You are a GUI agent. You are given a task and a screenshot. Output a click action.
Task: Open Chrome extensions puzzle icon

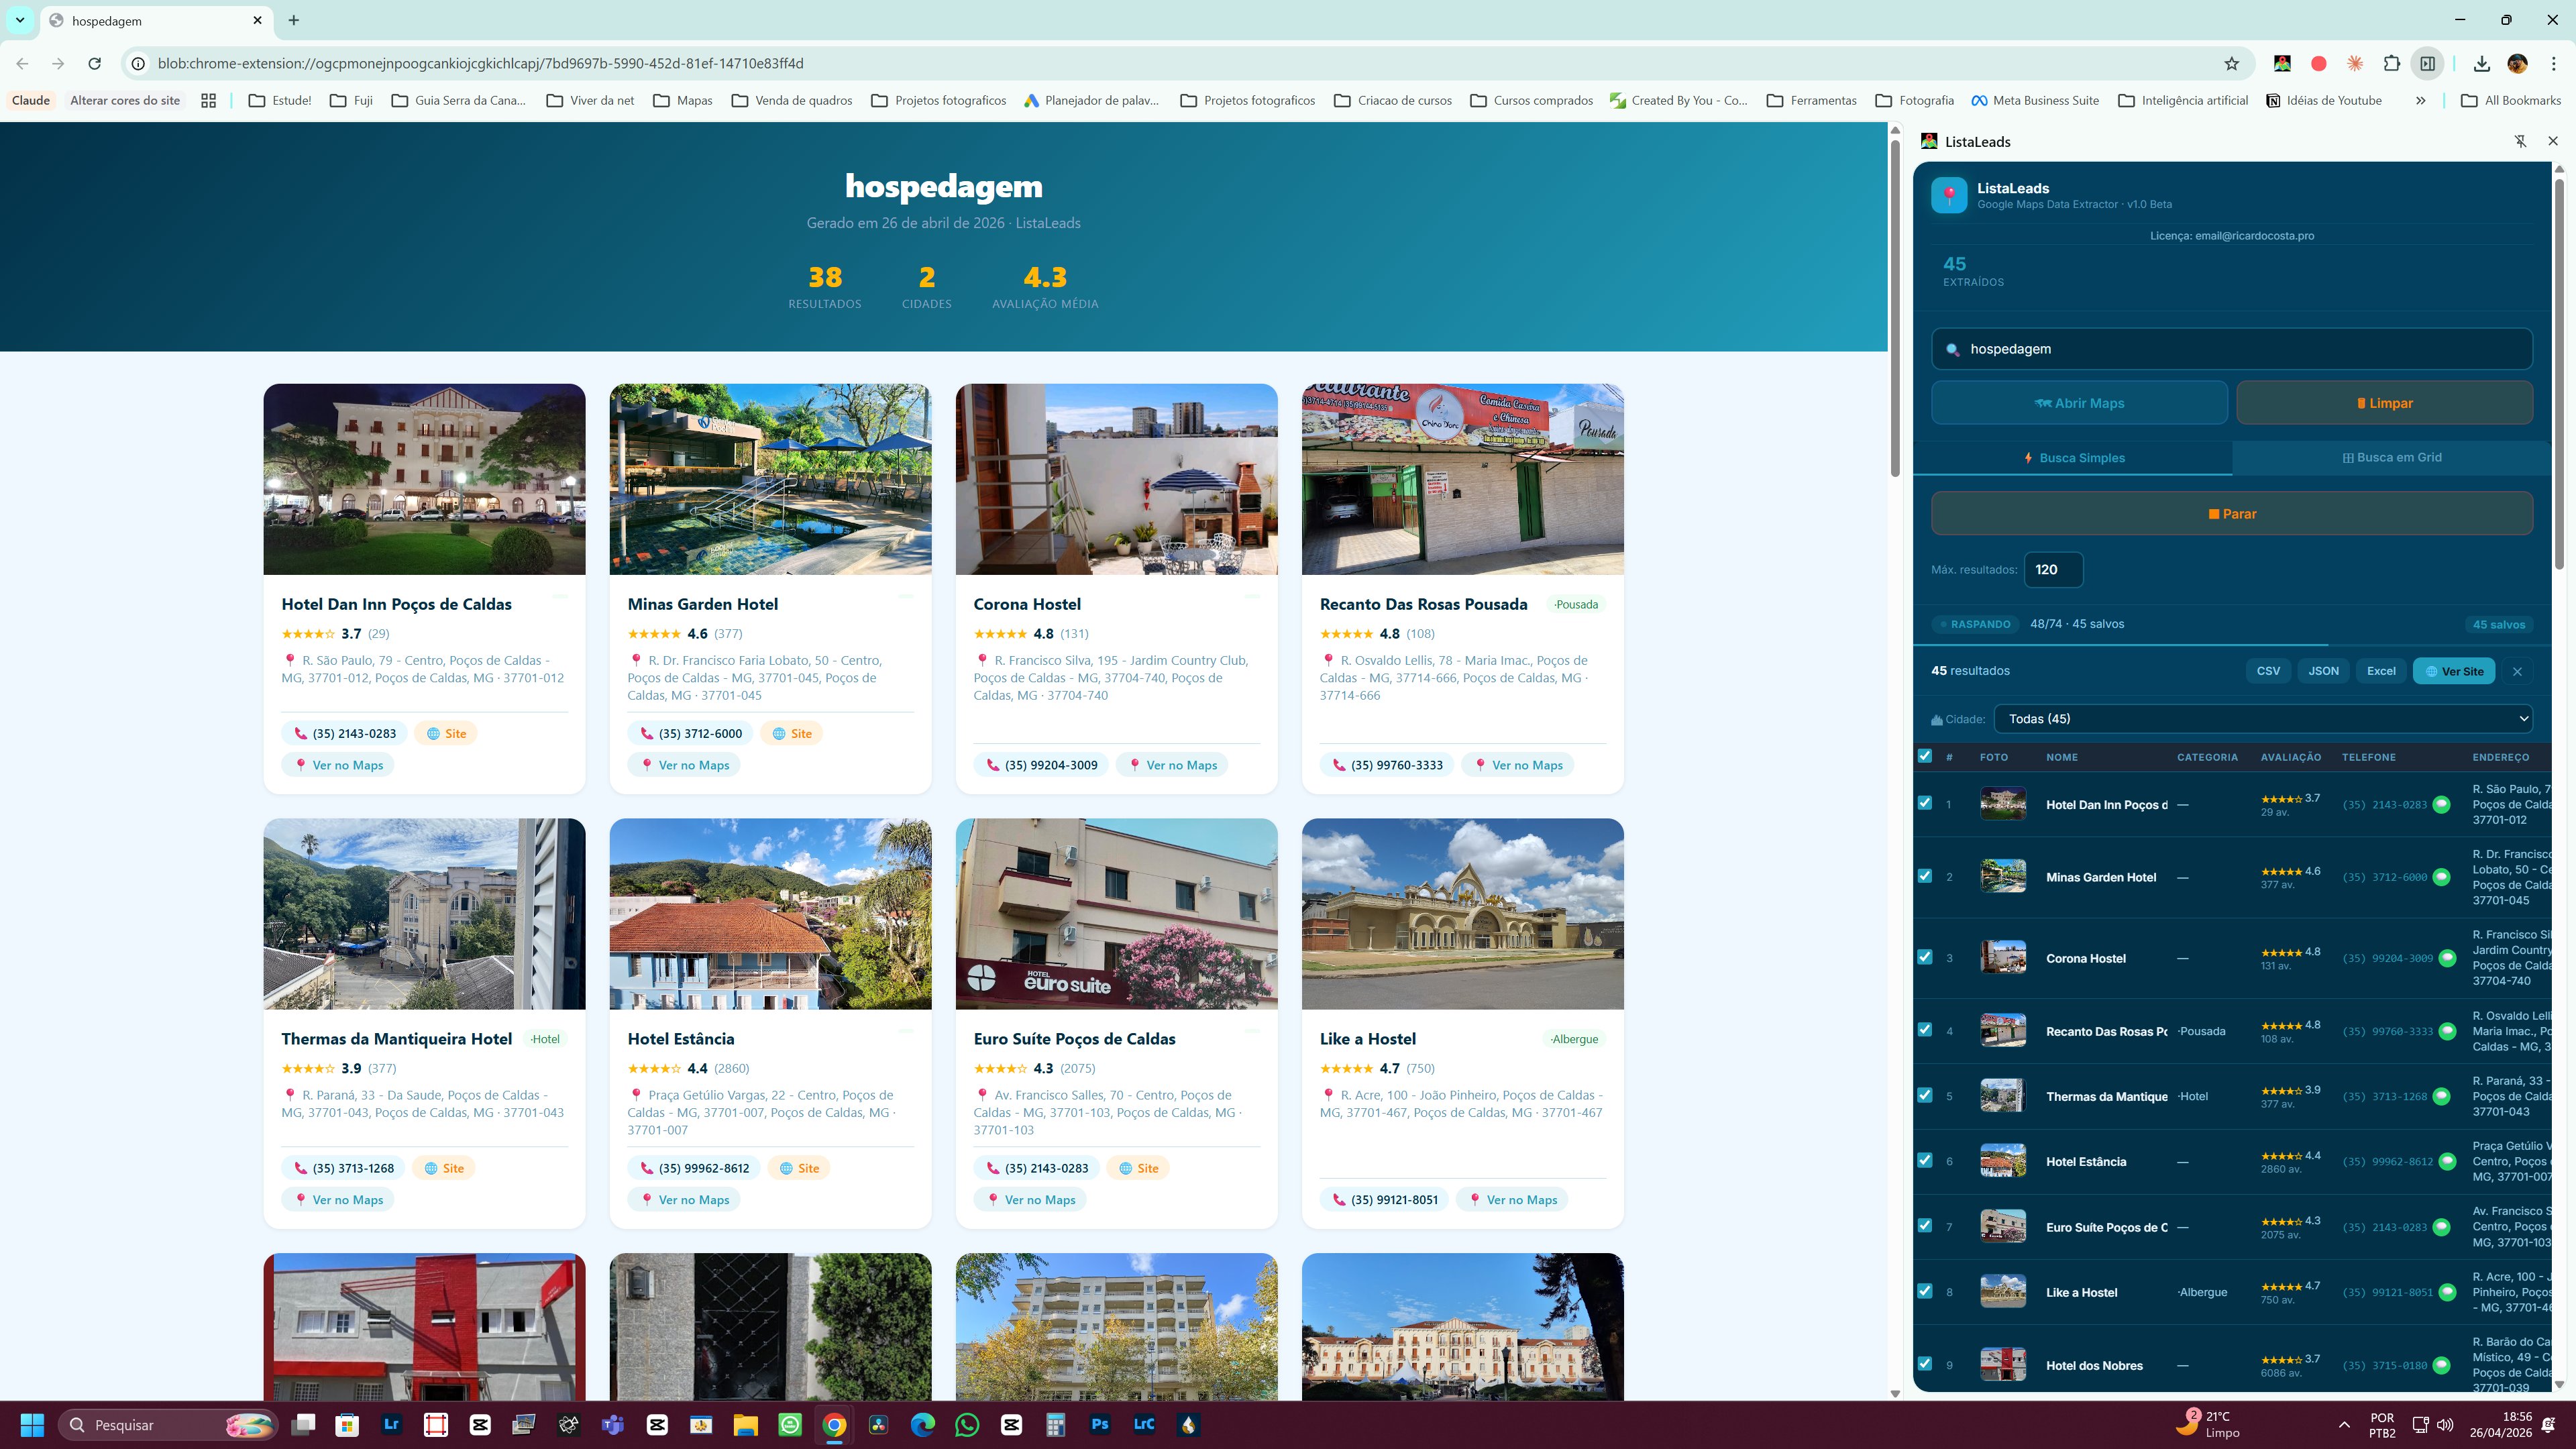click(x=2391, y=63)
